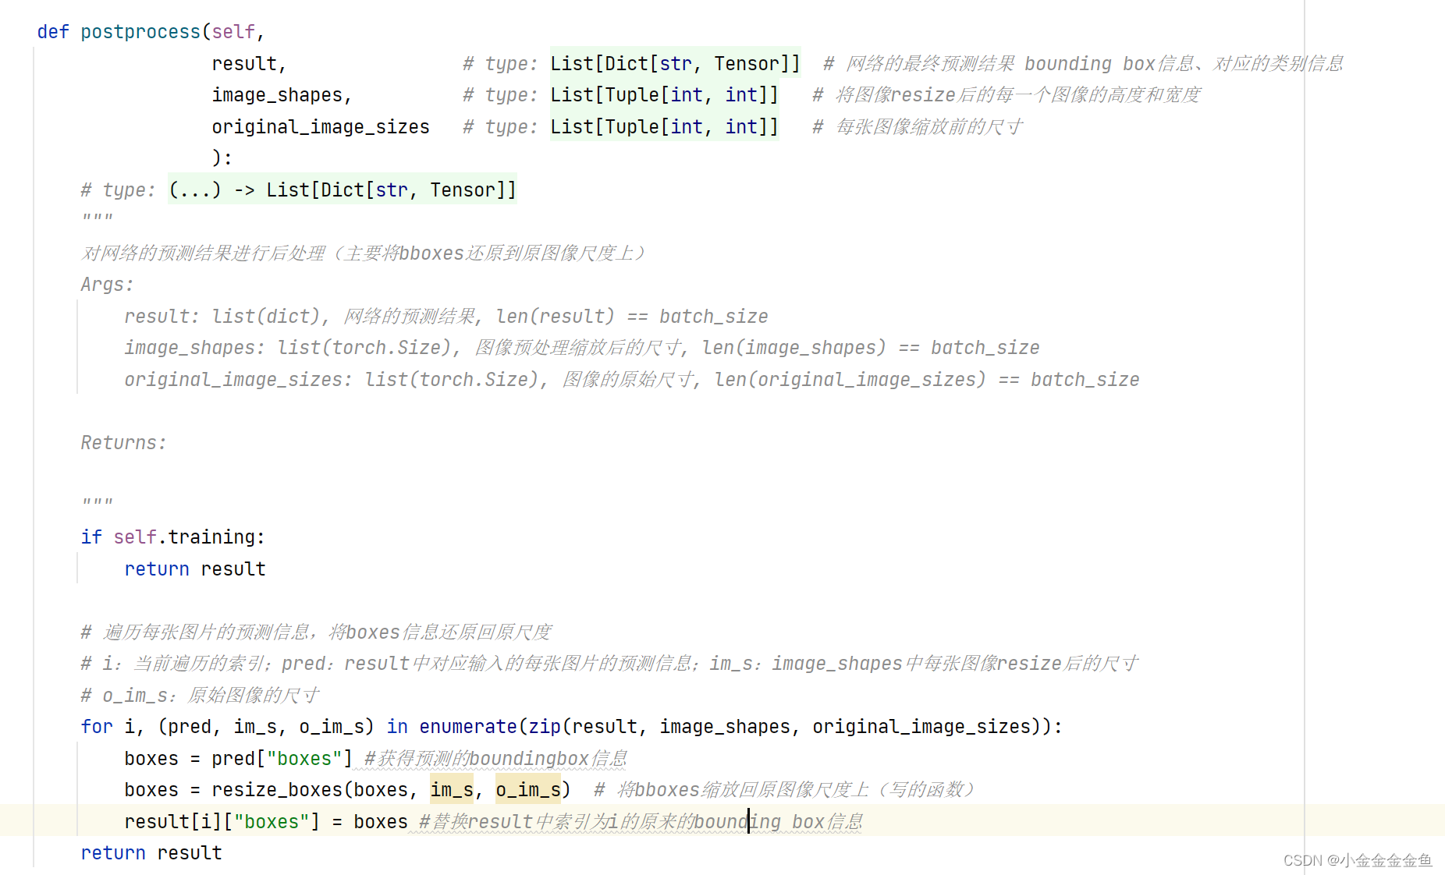Click enumerate in the for loop line

468,727
